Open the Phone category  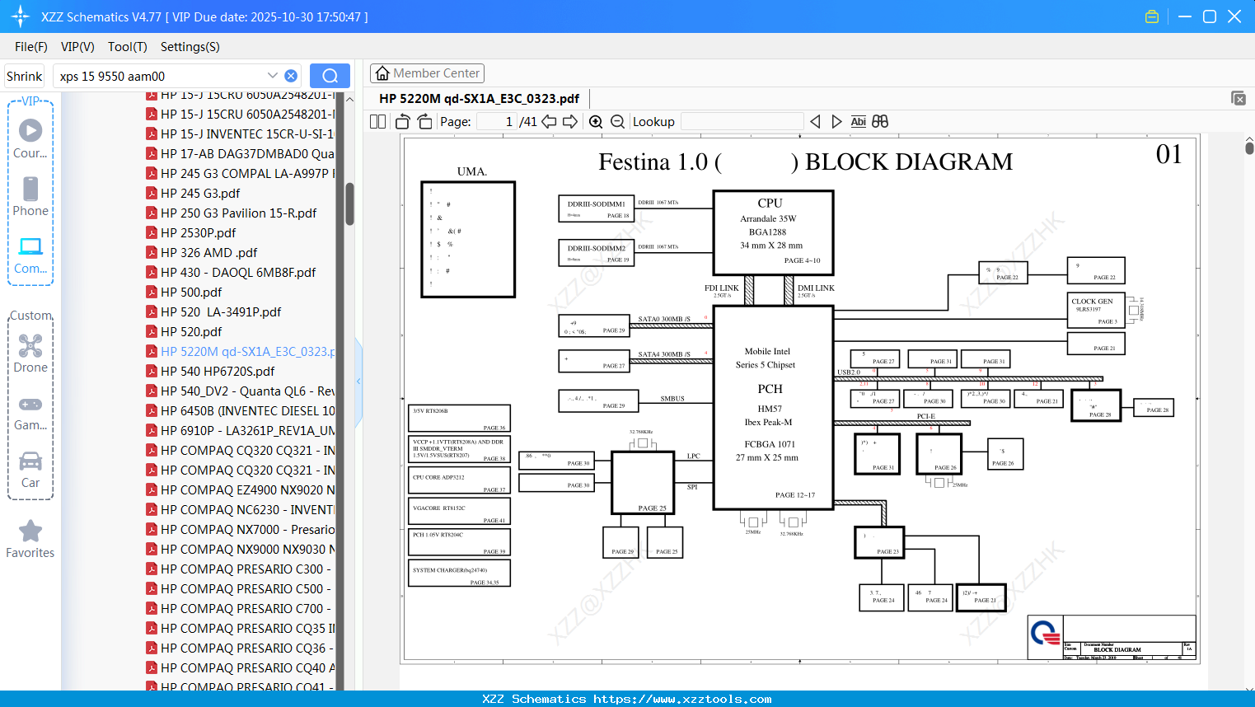coord(30,197)
